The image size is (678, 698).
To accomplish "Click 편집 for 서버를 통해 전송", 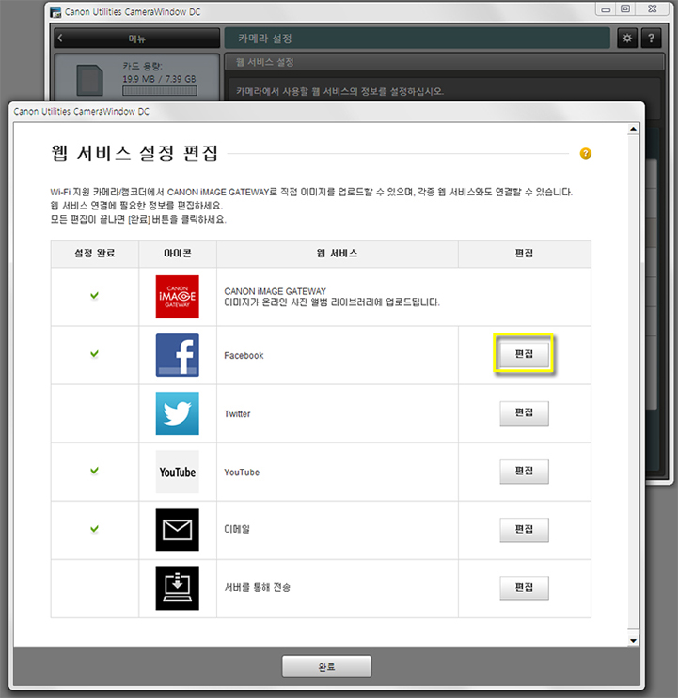I will pos(524,588).
